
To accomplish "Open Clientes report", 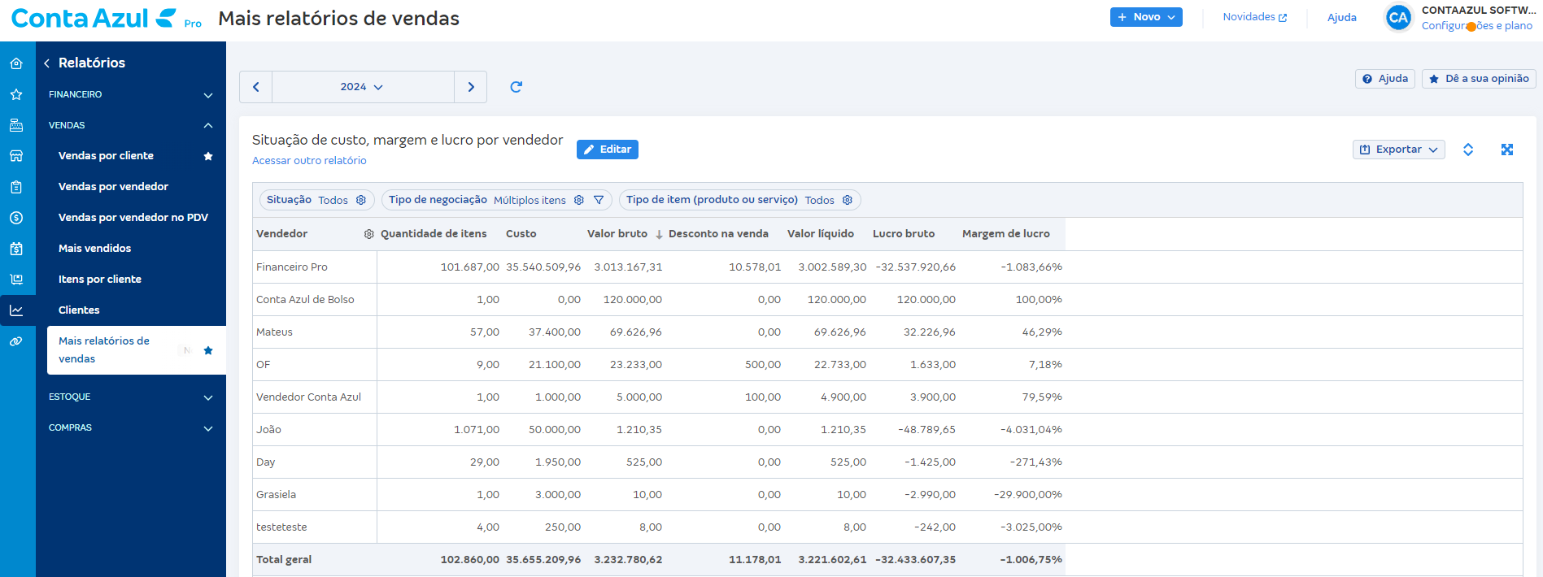I will 79,310.
